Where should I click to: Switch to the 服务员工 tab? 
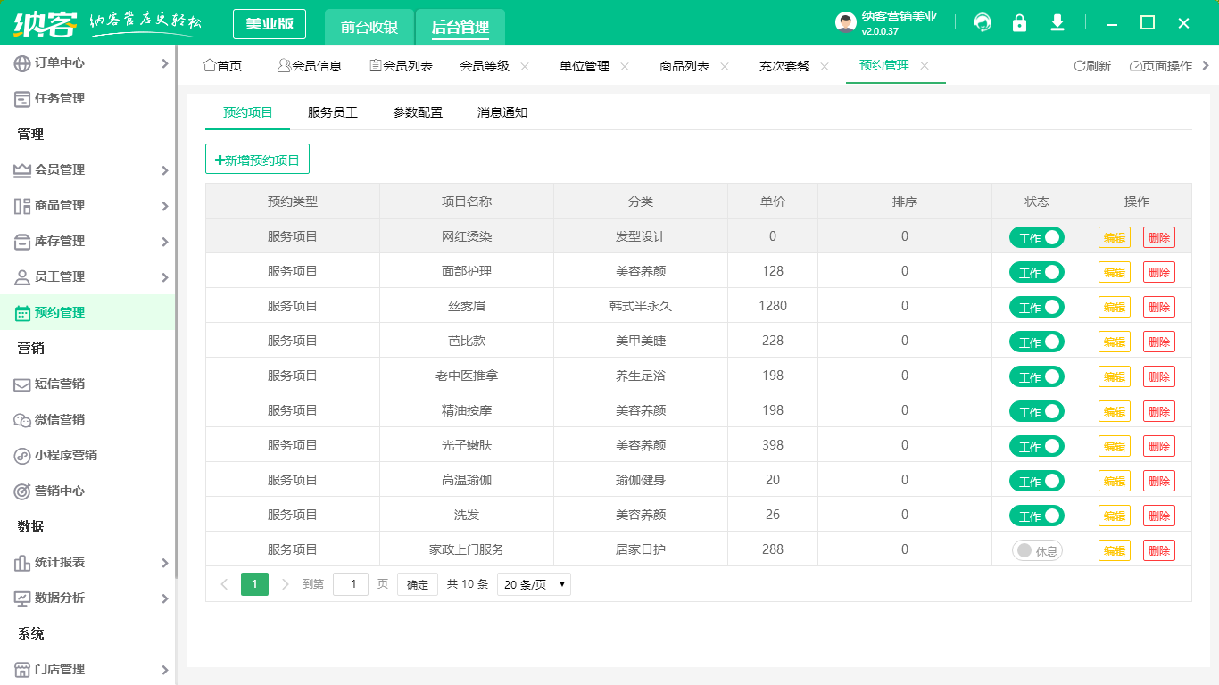pyautogui.click(x=331, y=112)
